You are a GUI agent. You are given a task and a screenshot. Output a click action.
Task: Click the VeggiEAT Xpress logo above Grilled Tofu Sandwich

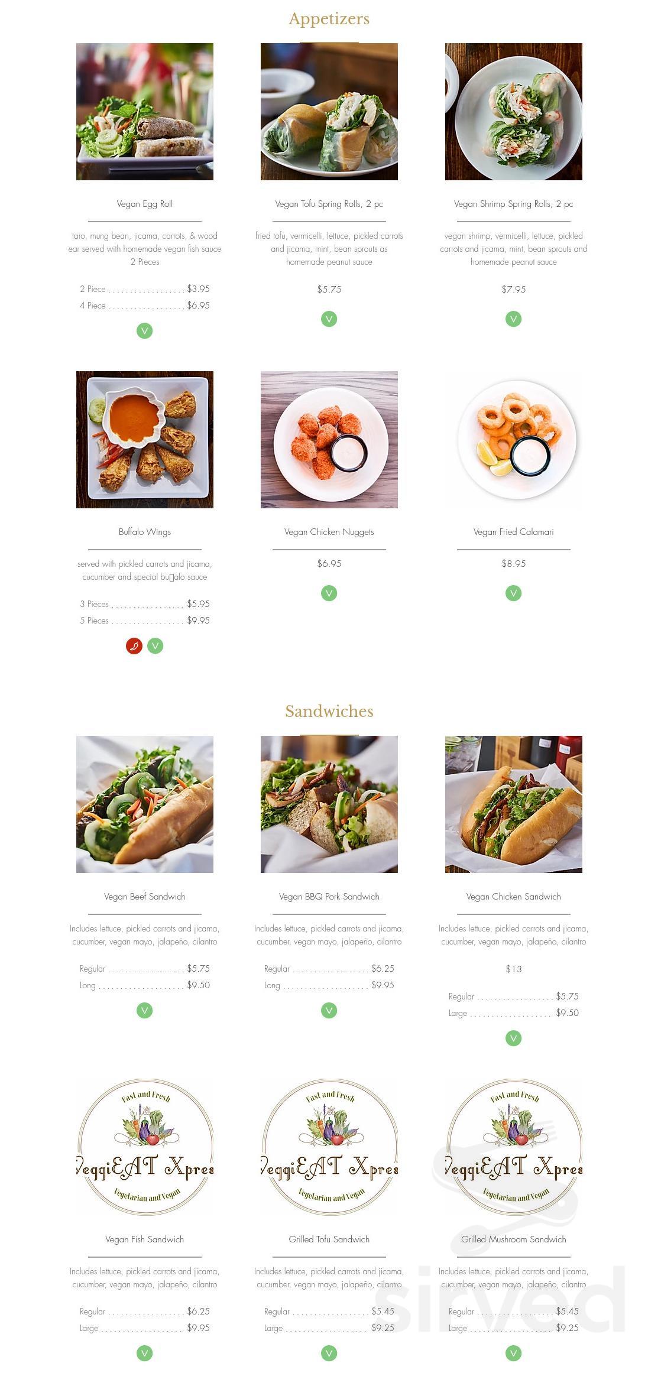(329, 1147)
